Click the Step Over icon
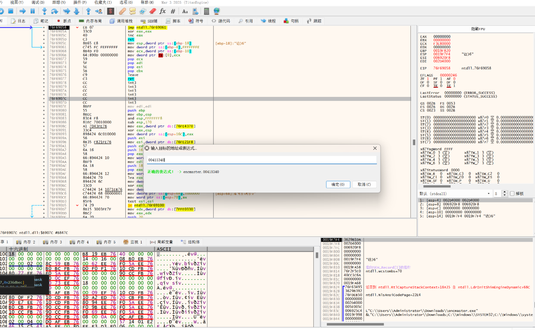Screen dimensions: 535x330 point(55,11)
